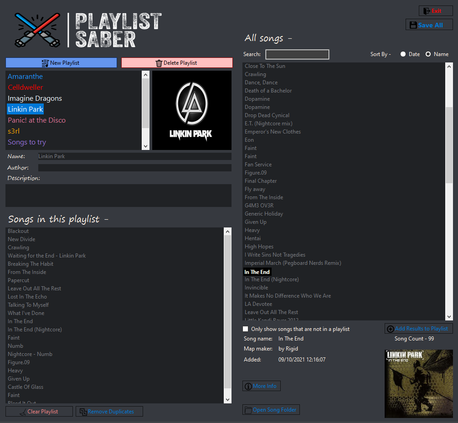The height and width of the screenshot is (423, 458).
Task: Select It Makes No Difference Who We Are
Action: [288, 296]
